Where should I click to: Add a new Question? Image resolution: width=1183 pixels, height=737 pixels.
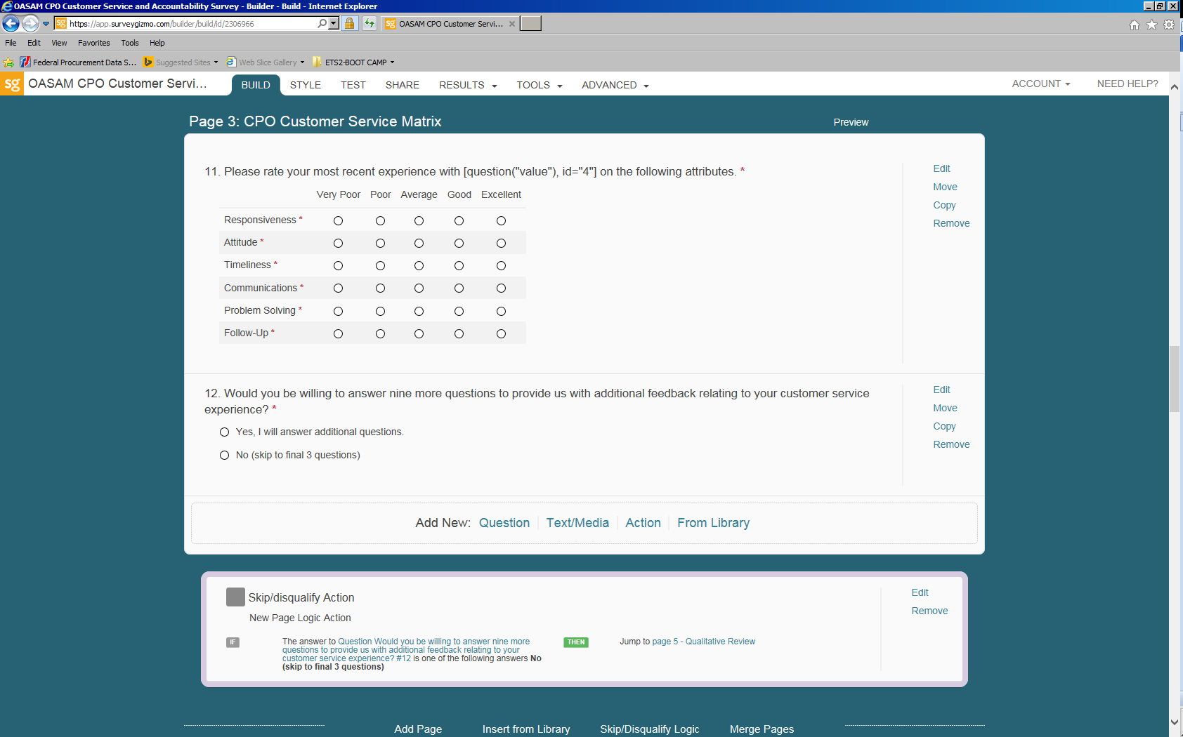point(504,523)
